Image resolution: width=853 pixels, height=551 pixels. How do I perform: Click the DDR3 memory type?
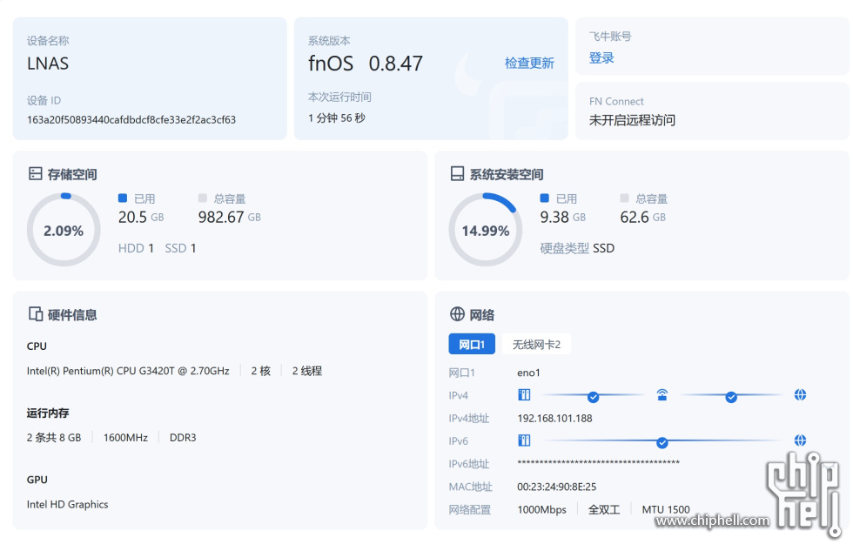(x=183, y=437)
